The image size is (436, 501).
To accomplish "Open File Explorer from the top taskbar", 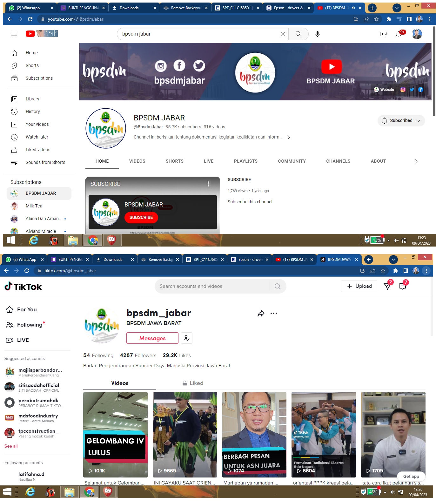I will [73, 240].
